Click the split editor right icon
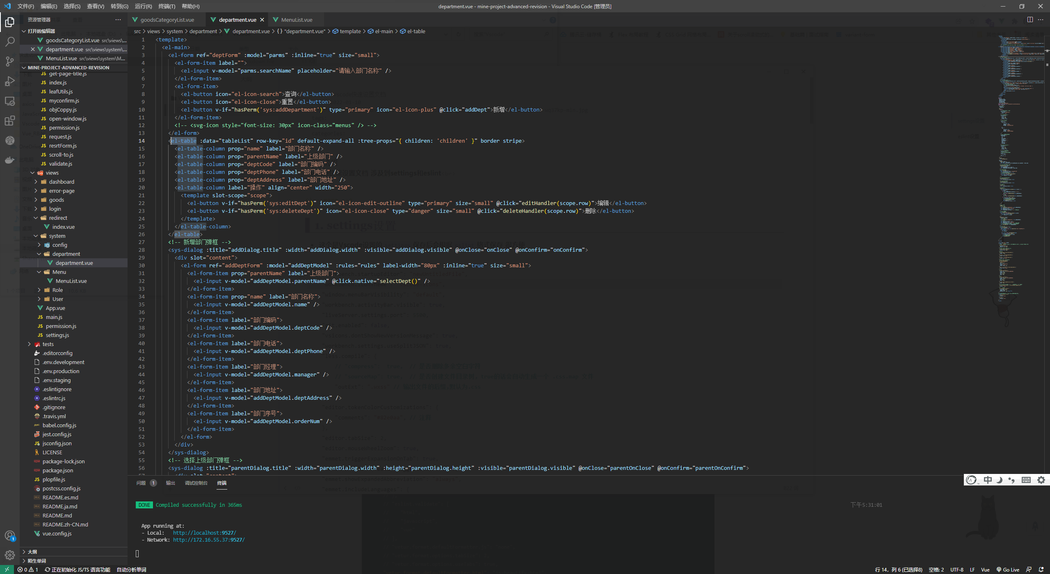Screen dimensions: 1050x574 1030,20
